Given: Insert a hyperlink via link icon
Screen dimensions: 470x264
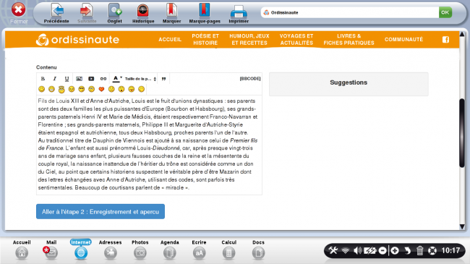Looking at the screenshot, I should (x=103, y=79).
